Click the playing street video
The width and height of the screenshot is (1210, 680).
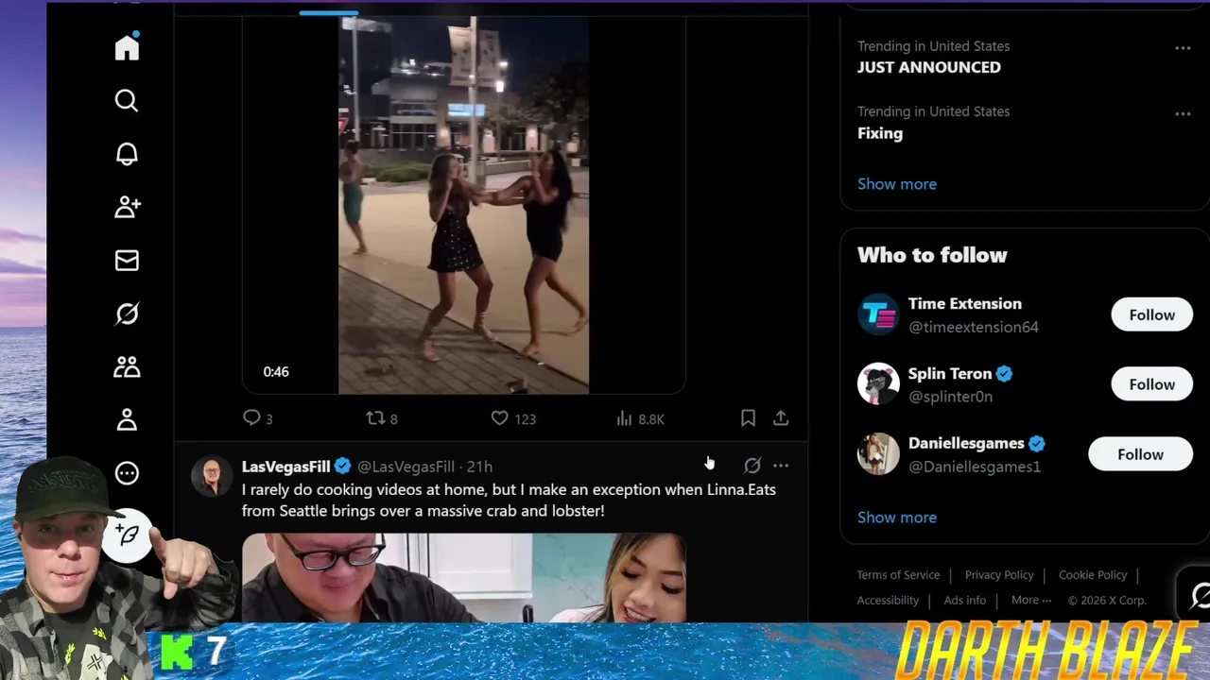click(x=463, y=205)
